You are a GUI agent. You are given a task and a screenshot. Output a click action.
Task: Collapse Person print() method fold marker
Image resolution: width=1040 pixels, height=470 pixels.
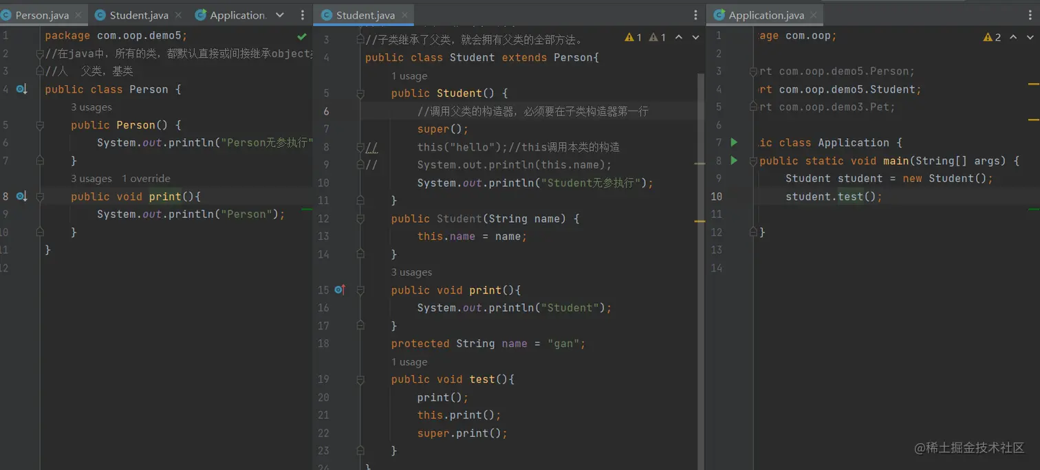tap(40, 197)
